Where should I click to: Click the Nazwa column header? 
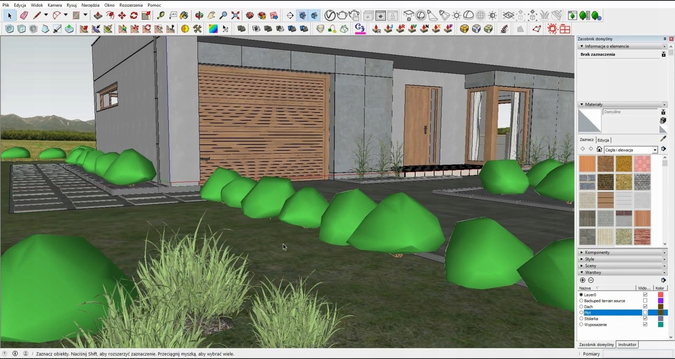pos(585,288)
